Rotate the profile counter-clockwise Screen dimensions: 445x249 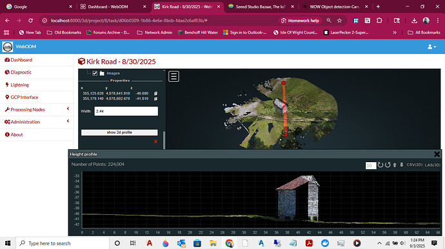tap(388, 165)
